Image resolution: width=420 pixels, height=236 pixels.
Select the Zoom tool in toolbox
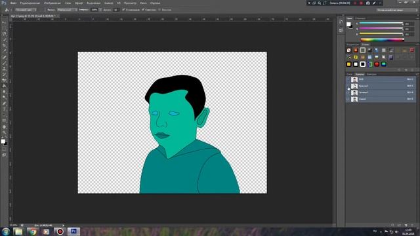[x=4, y=132]
